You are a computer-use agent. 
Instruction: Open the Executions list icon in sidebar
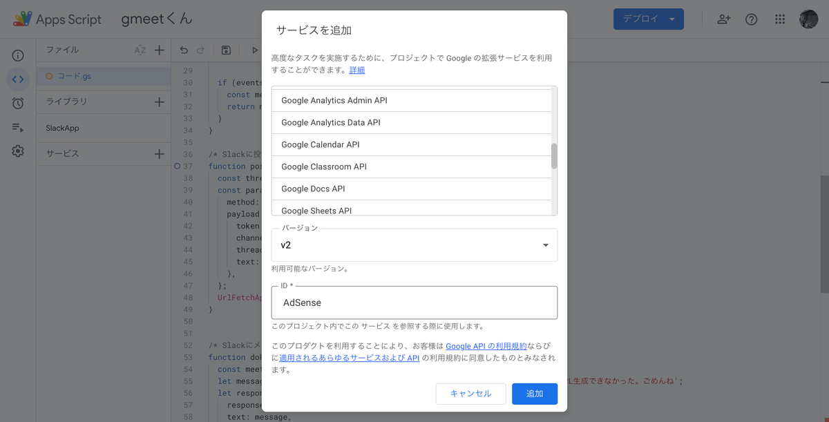point(18,128)
